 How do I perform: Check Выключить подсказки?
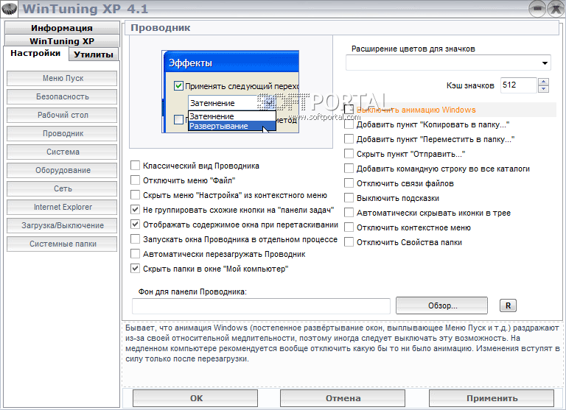coord(349,198)
